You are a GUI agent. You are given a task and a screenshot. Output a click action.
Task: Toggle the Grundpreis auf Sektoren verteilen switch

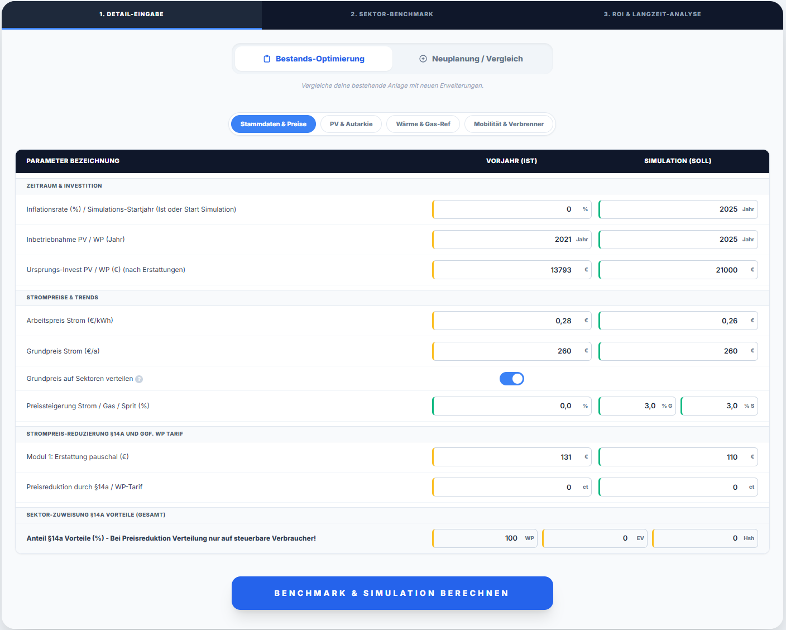click(511, 379)
